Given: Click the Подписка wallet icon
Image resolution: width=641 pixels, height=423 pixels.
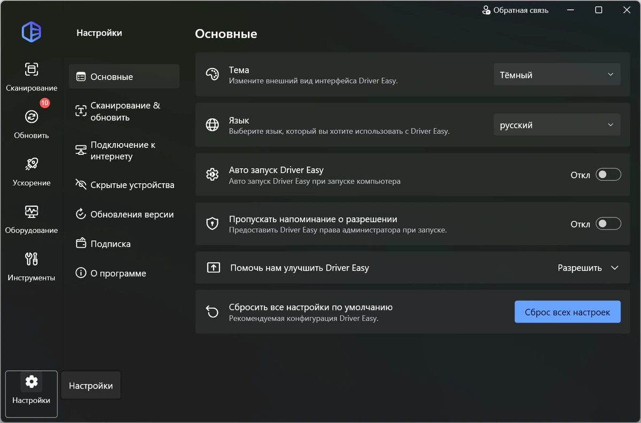Looking at the screenshot, I should (x=81, y=244).
